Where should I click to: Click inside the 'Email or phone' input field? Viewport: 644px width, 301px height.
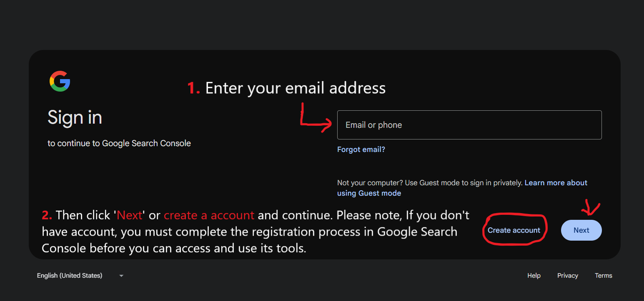(469, 124)
